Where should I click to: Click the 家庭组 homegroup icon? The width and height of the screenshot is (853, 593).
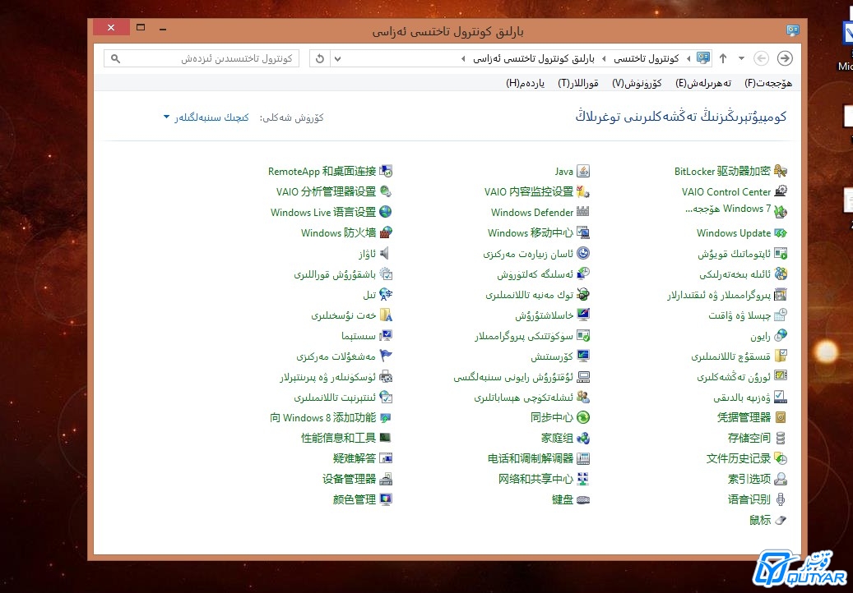click(x=583, y=438)
